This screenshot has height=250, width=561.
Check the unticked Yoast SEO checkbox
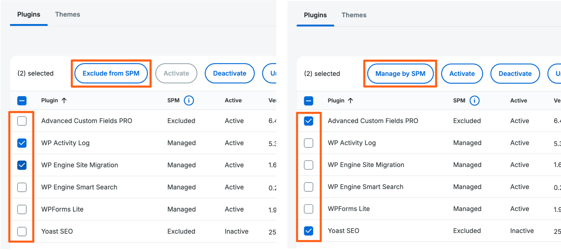click(x=22, y=231)
